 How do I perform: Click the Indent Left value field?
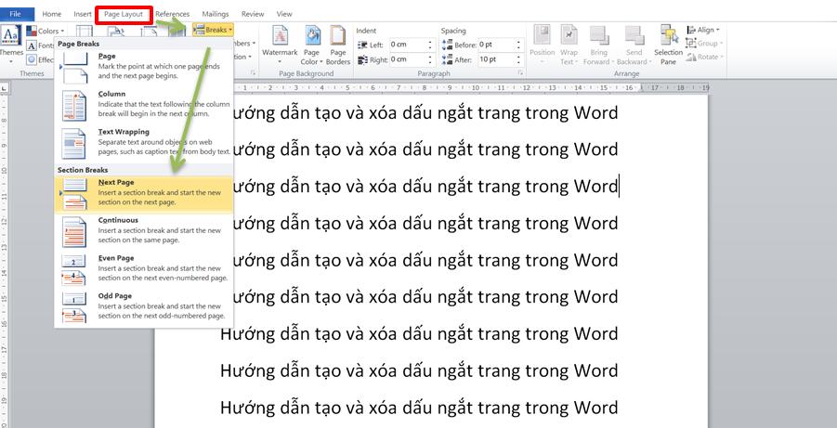point(408,45)
